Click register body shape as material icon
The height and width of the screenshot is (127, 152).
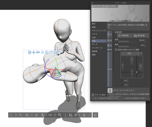(x=71, y=115)
